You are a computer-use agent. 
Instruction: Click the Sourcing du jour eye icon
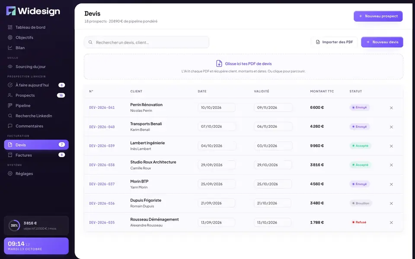pyautogui.click(x=10, y=66)
